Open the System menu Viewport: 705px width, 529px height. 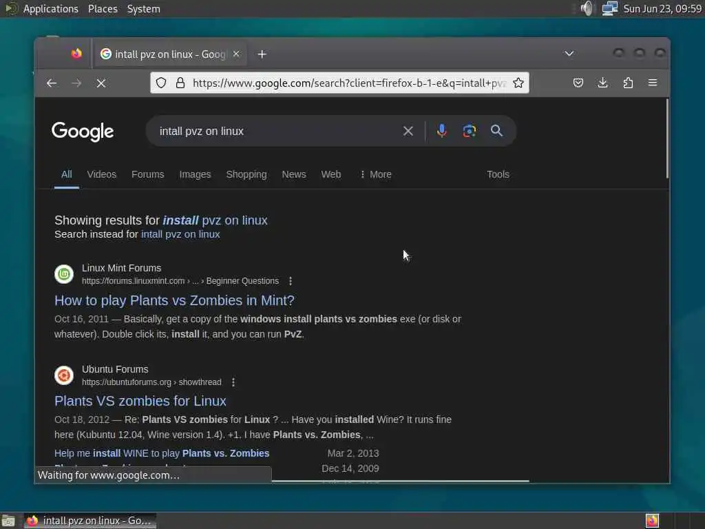click(x=143, y=9)
